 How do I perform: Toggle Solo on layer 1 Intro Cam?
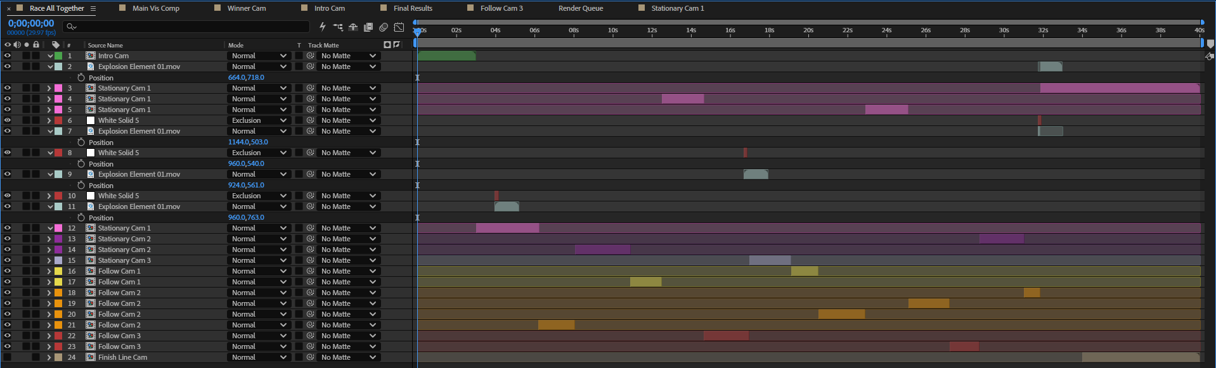coord(27,56)
